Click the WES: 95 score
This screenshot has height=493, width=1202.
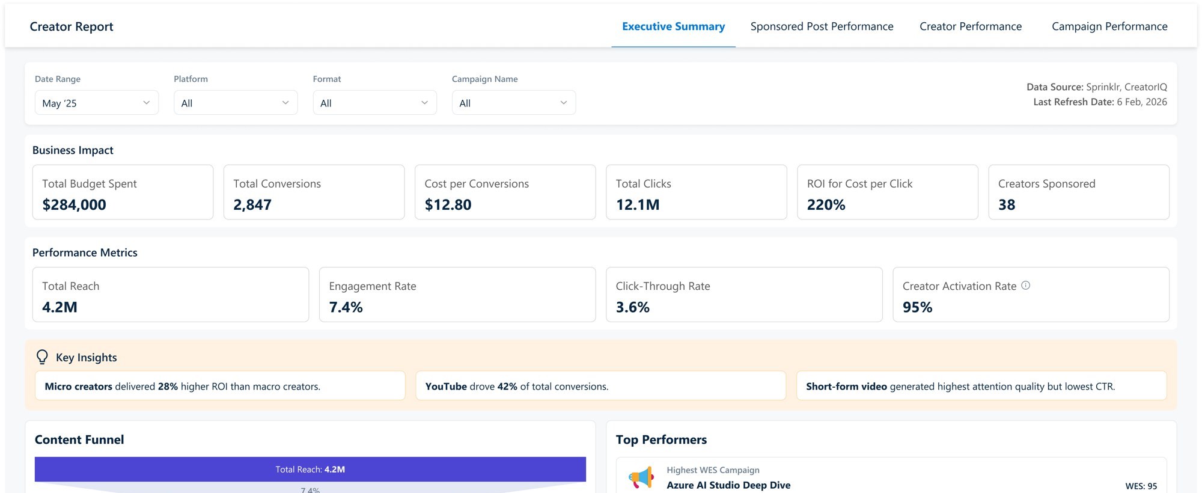pyautogui.click(x=1141, y=486)
